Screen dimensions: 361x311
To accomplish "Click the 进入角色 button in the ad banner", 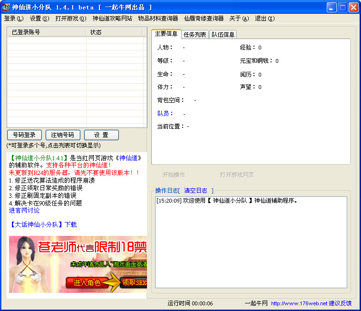I will click(x=87, y=282).
